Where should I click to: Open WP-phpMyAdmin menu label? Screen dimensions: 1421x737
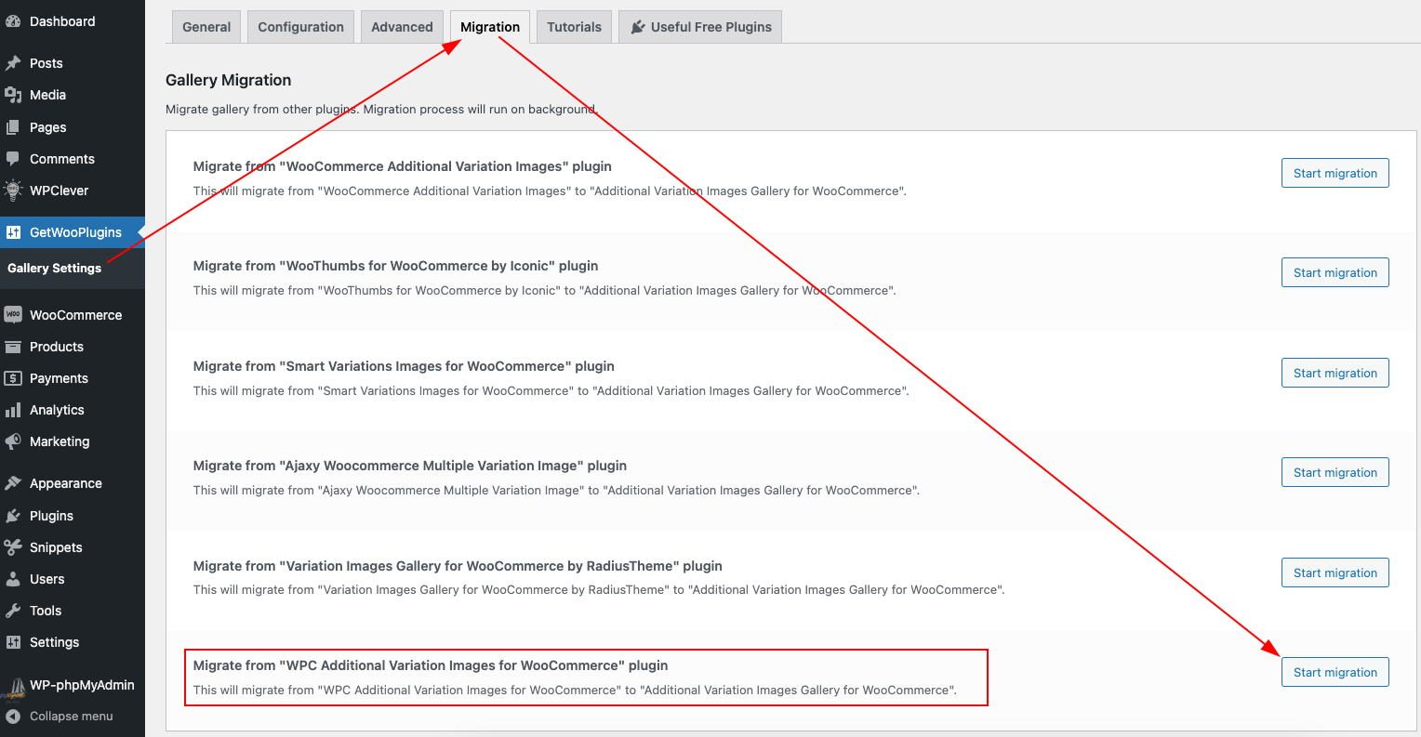tap(82, 685)
